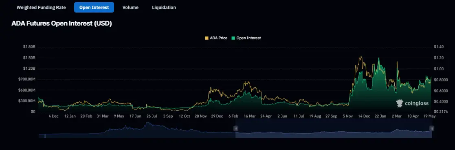
Task: Click the 24 Apr date label
Action: coord(266,116)
